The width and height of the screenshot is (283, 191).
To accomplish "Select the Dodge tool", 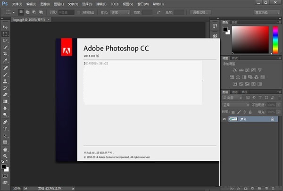I will click(5, 115).
